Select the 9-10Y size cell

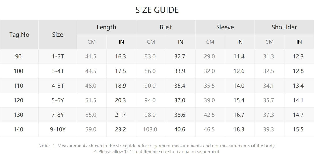[x=58, y=129]
